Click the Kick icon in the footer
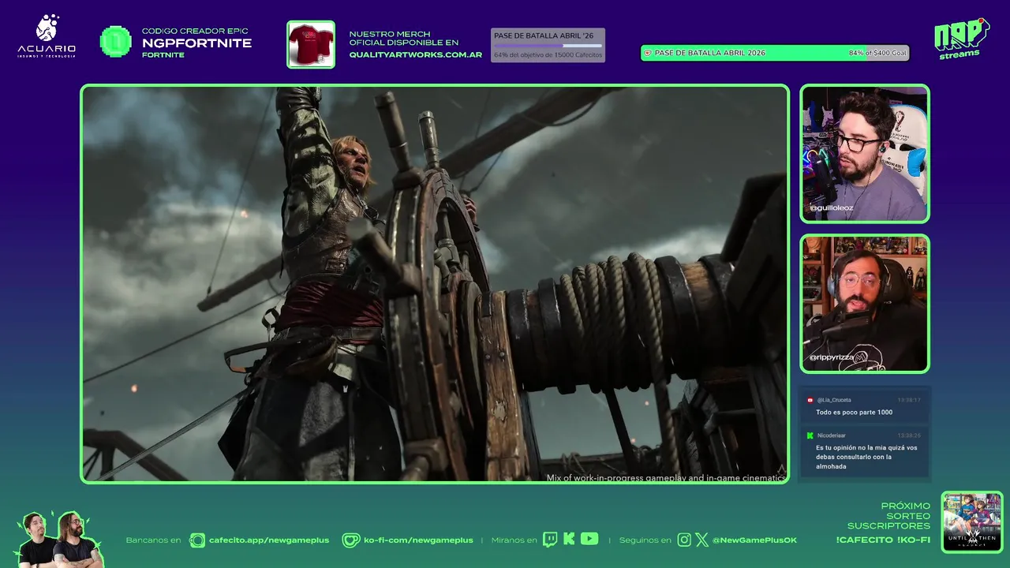1010x568 pixels. tap(569, 540)
